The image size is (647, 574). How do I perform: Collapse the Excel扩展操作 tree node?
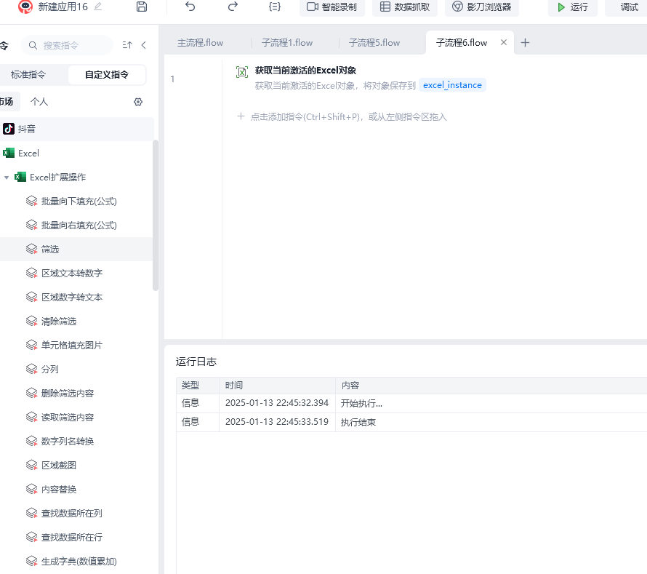point(7,178)
